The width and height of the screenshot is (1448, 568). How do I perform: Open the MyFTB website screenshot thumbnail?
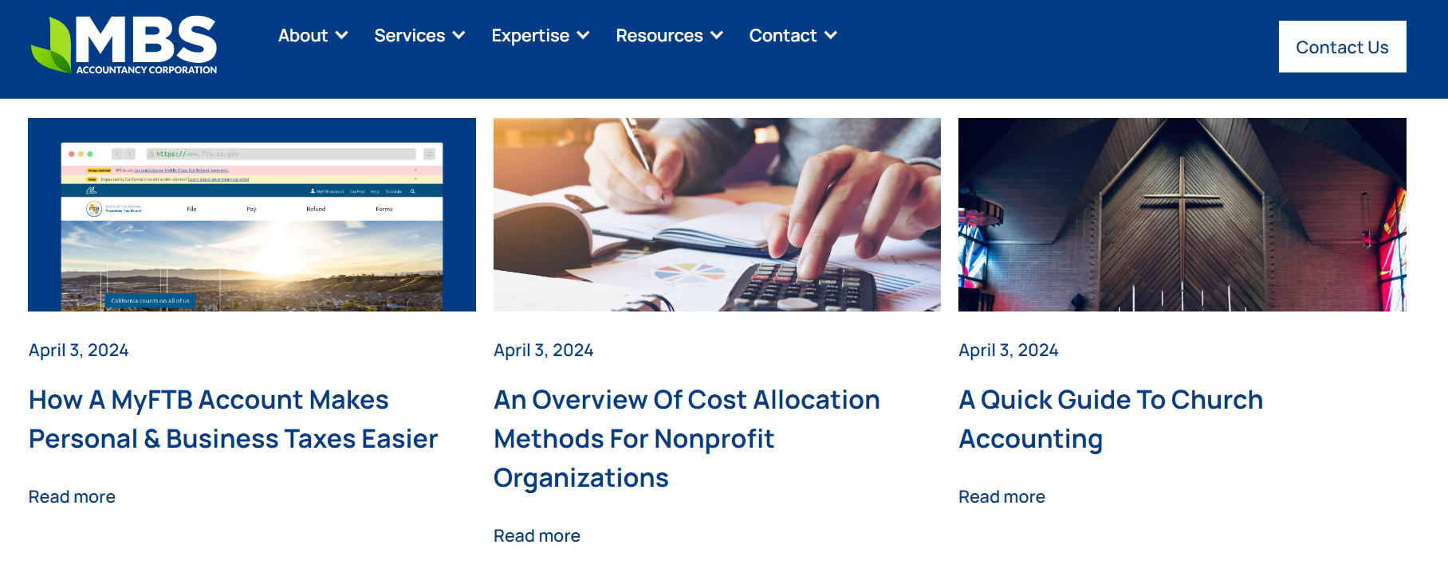tap(252, 214)
